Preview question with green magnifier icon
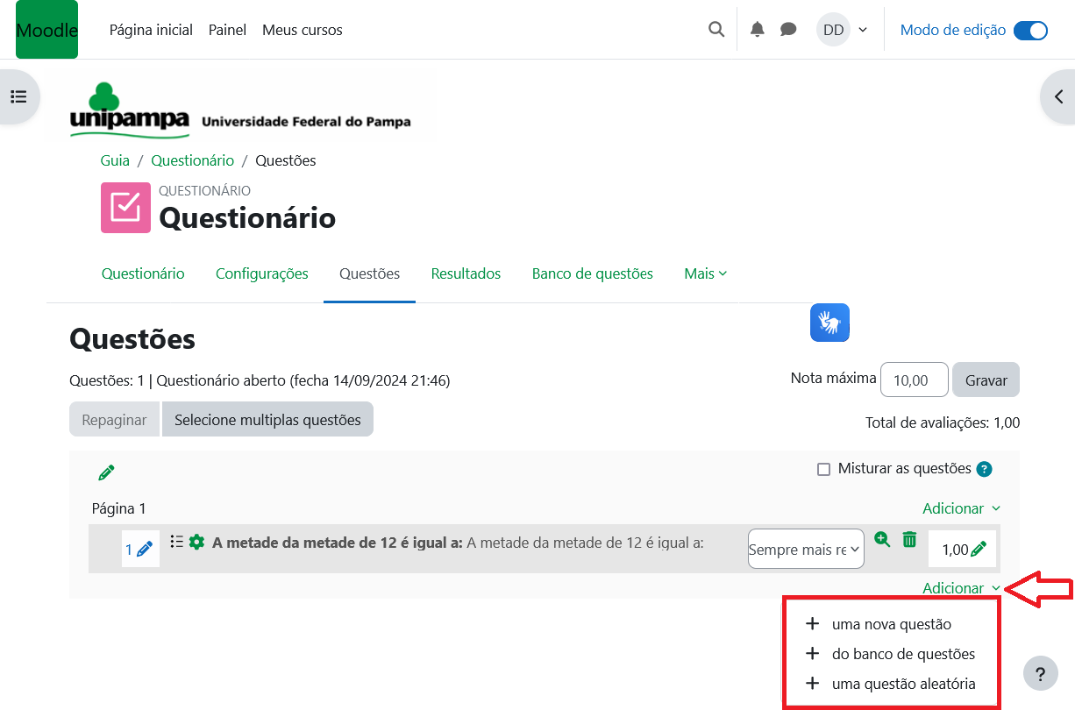The width and height of the screenshot is (1075, 717). pos(882,540)
